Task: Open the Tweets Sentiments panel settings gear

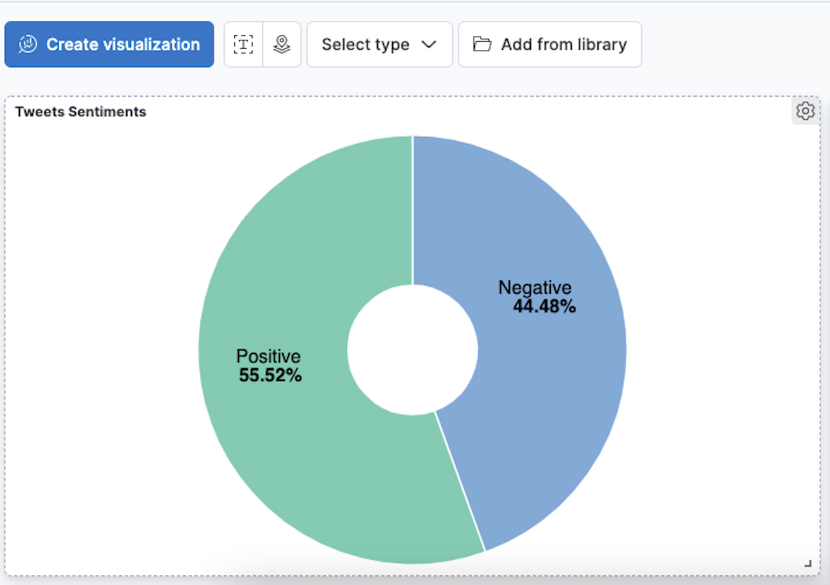Action: (805, 111)
